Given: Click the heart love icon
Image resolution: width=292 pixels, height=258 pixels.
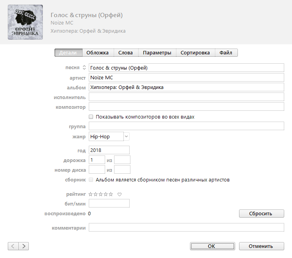Looking at the screenshot, I should (x=120, y=194).
